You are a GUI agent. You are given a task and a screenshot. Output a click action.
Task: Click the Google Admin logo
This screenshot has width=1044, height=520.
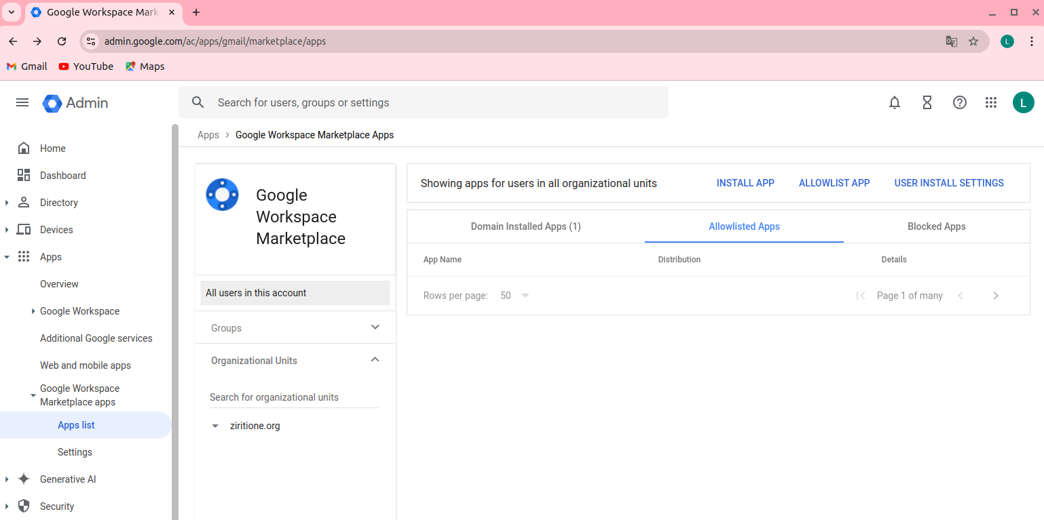coord(75,103)
